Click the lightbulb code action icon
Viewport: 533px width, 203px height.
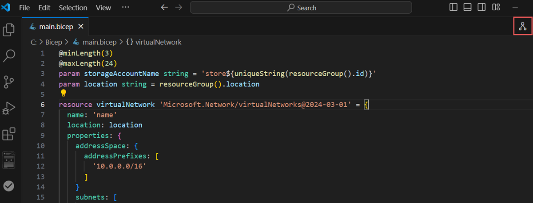[x=63, y=94]
